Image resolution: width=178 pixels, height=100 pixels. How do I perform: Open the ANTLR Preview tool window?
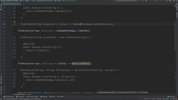[x=8, y=97]
